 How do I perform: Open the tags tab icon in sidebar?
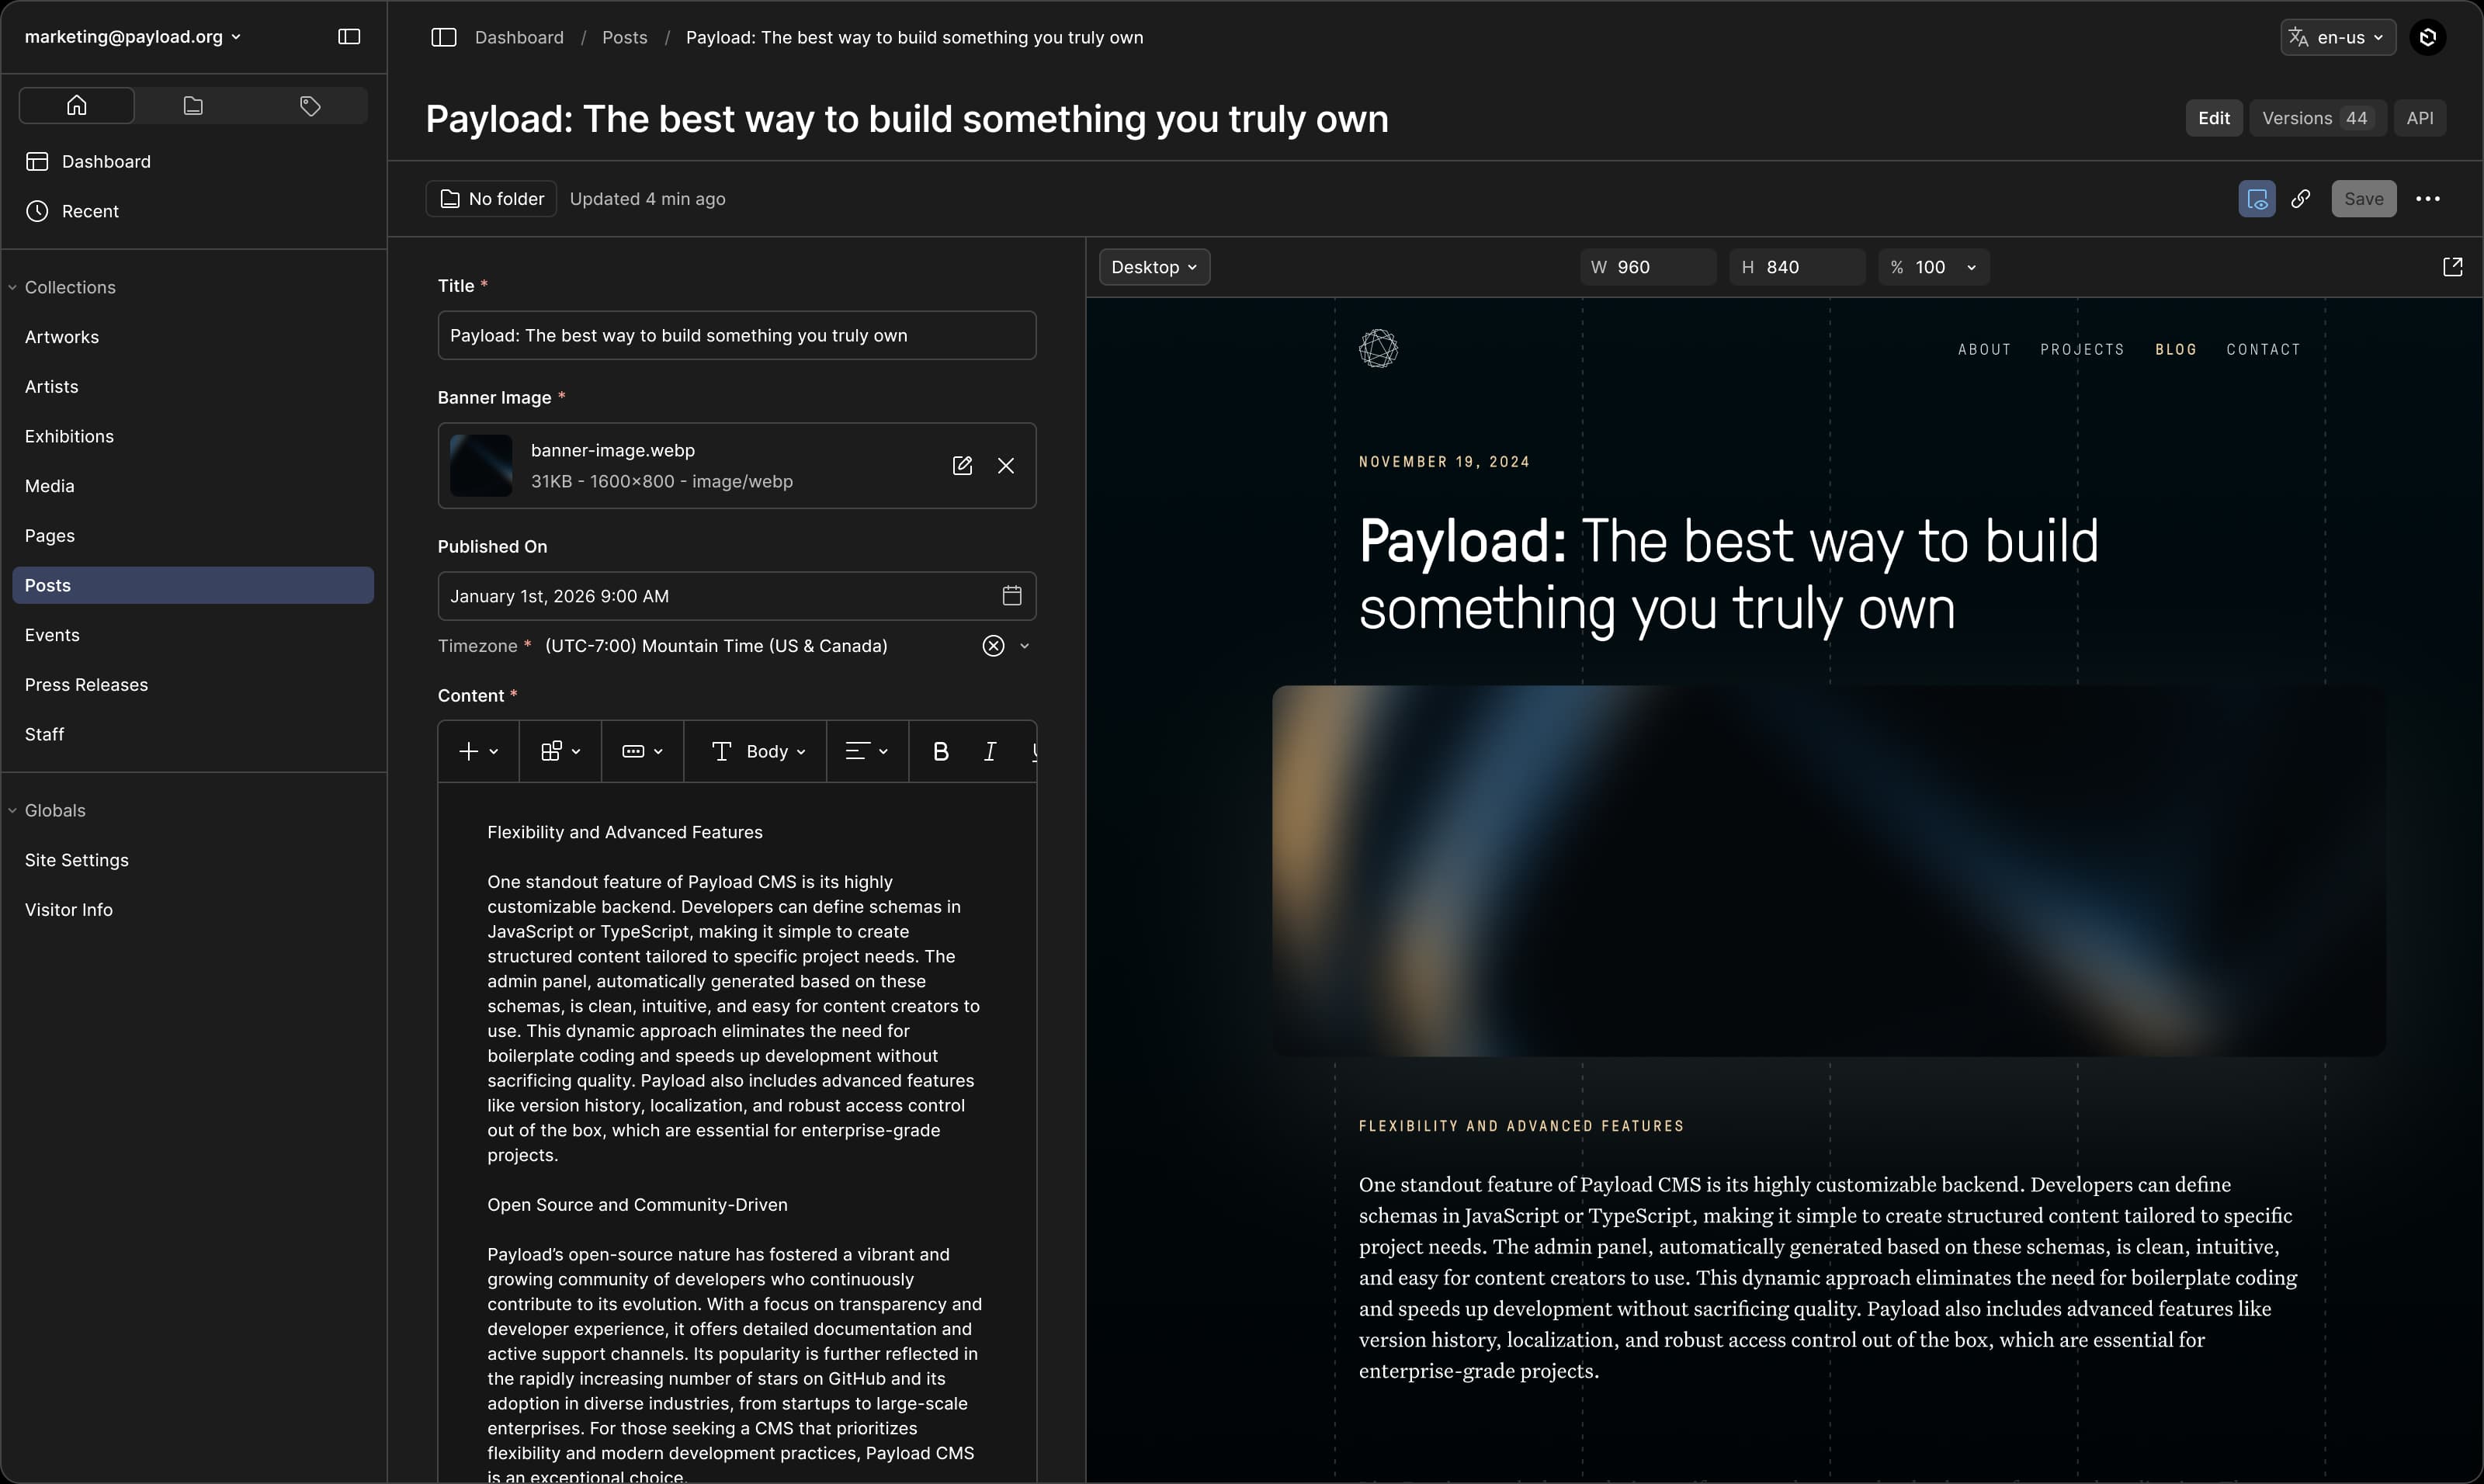[310, 105]
